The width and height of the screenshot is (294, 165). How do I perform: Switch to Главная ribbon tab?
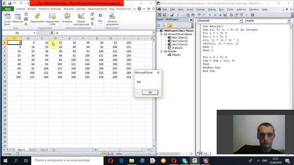(20, 9)
